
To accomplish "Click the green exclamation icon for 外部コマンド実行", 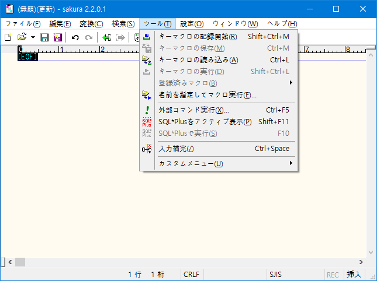I will point(147,110).
